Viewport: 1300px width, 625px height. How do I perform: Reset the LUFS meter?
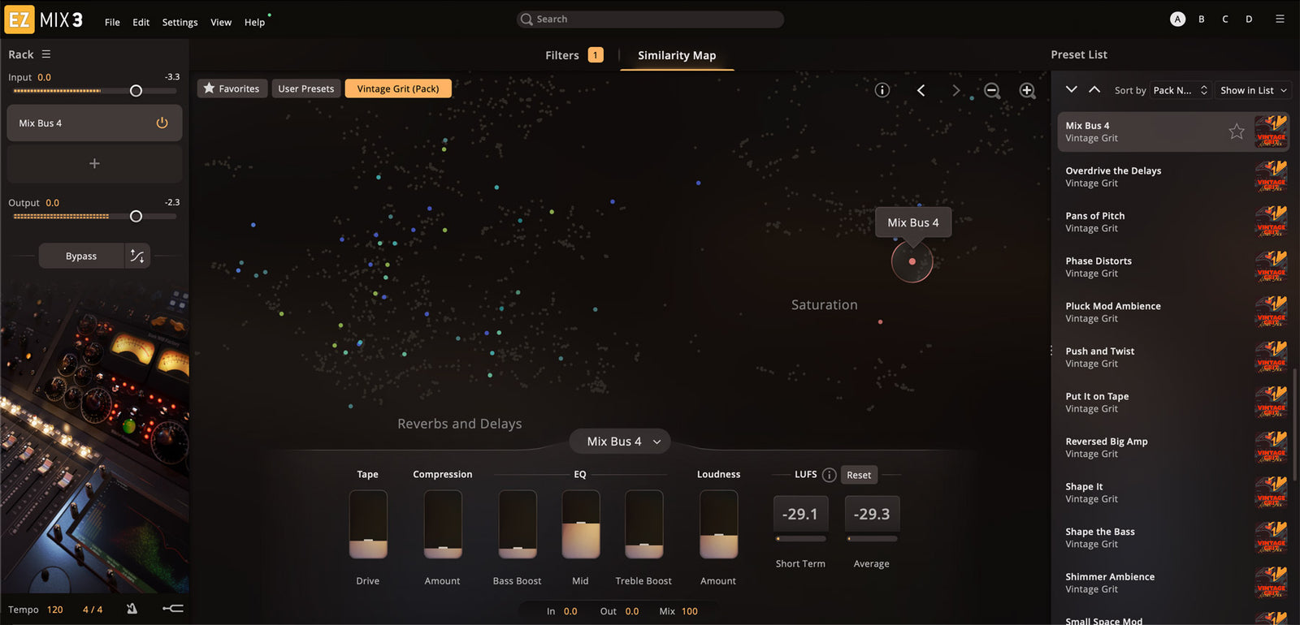[x=859, y=475]
